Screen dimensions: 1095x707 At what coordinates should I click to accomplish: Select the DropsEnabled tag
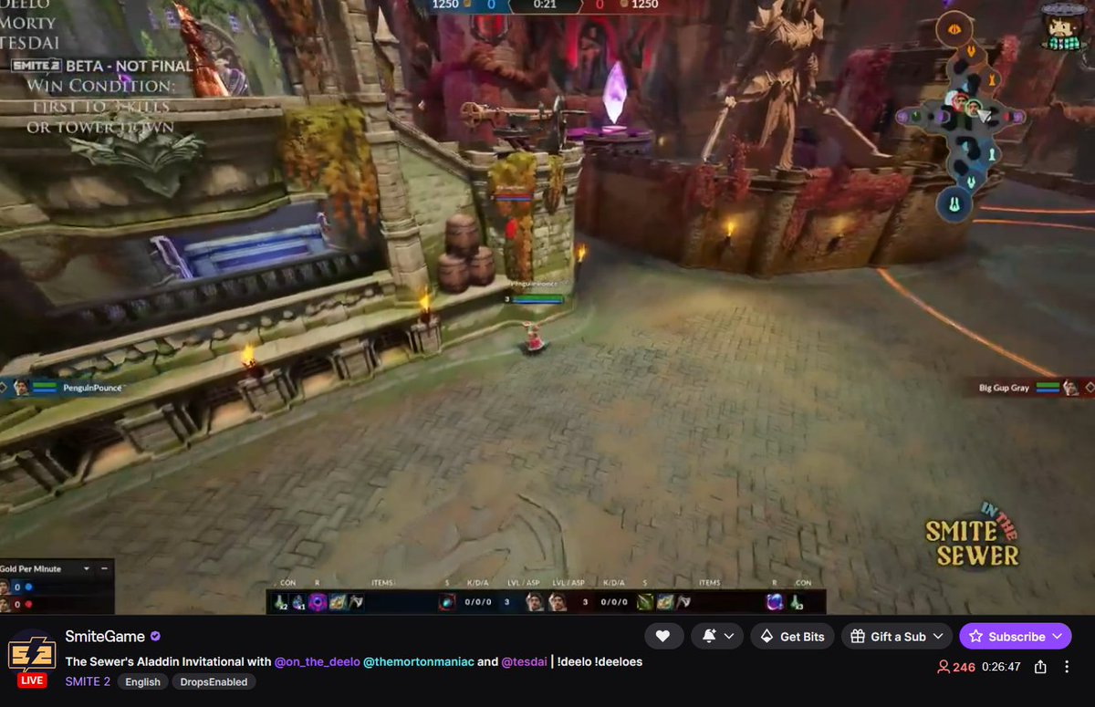[214, 681]
